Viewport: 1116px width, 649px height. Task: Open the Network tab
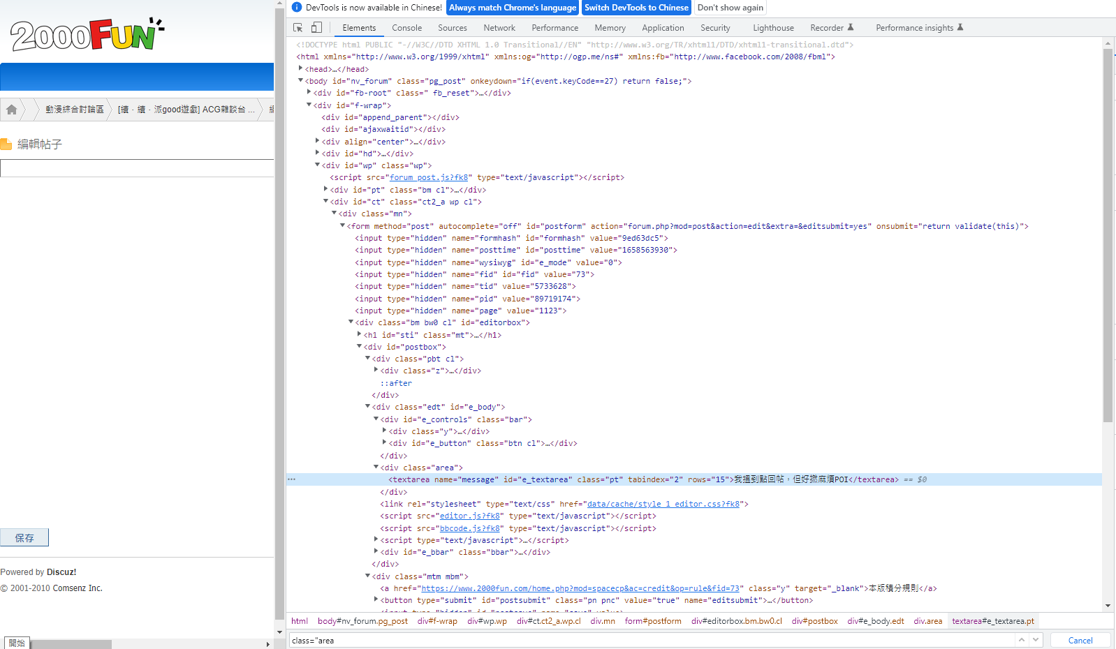tap(499, 28)
